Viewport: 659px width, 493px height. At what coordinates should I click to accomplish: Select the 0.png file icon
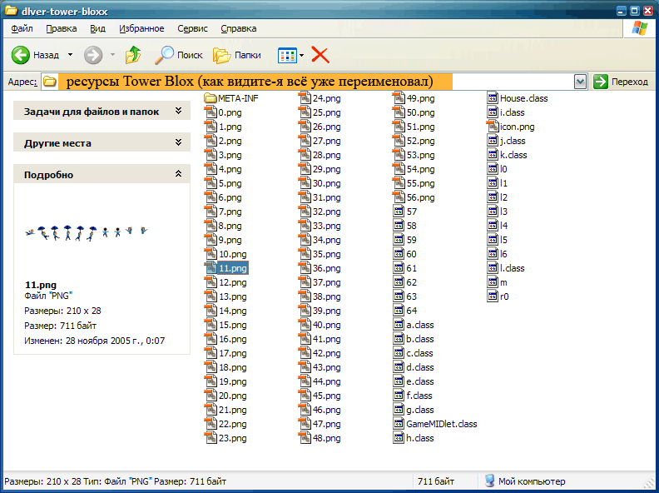coord(211,112)
